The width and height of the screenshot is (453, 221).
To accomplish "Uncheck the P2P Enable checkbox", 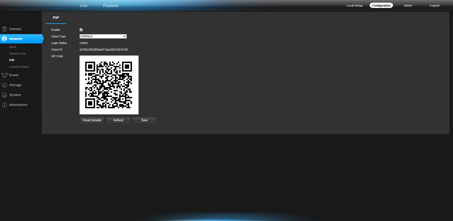I will click(x=81, y=30).
